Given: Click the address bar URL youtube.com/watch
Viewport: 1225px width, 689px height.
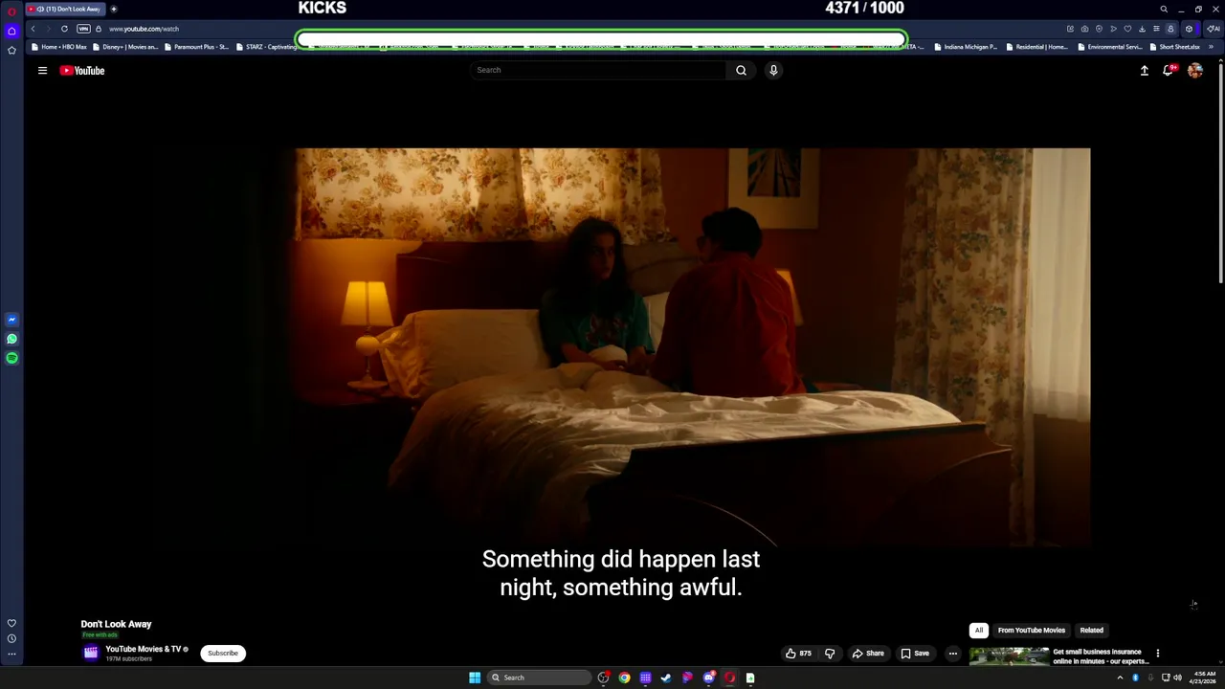Looking at the screenshot, I should 144,29.
